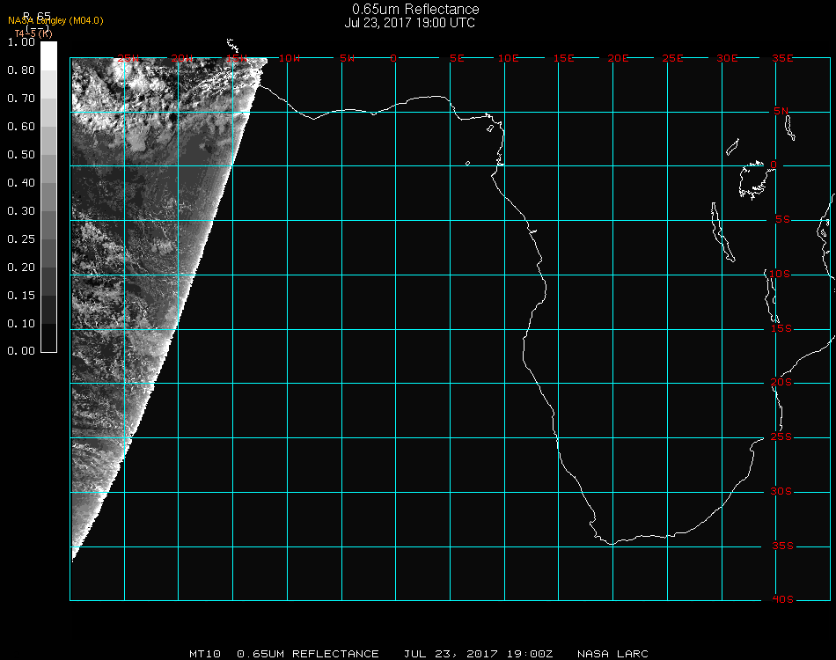The image size is (836, 660).
Task: Click the 15S latitude label
Action: (x=781, y=328)
